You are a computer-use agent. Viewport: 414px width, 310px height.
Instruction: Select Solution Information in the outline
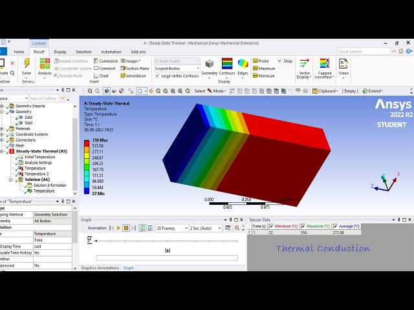[50, 185]
